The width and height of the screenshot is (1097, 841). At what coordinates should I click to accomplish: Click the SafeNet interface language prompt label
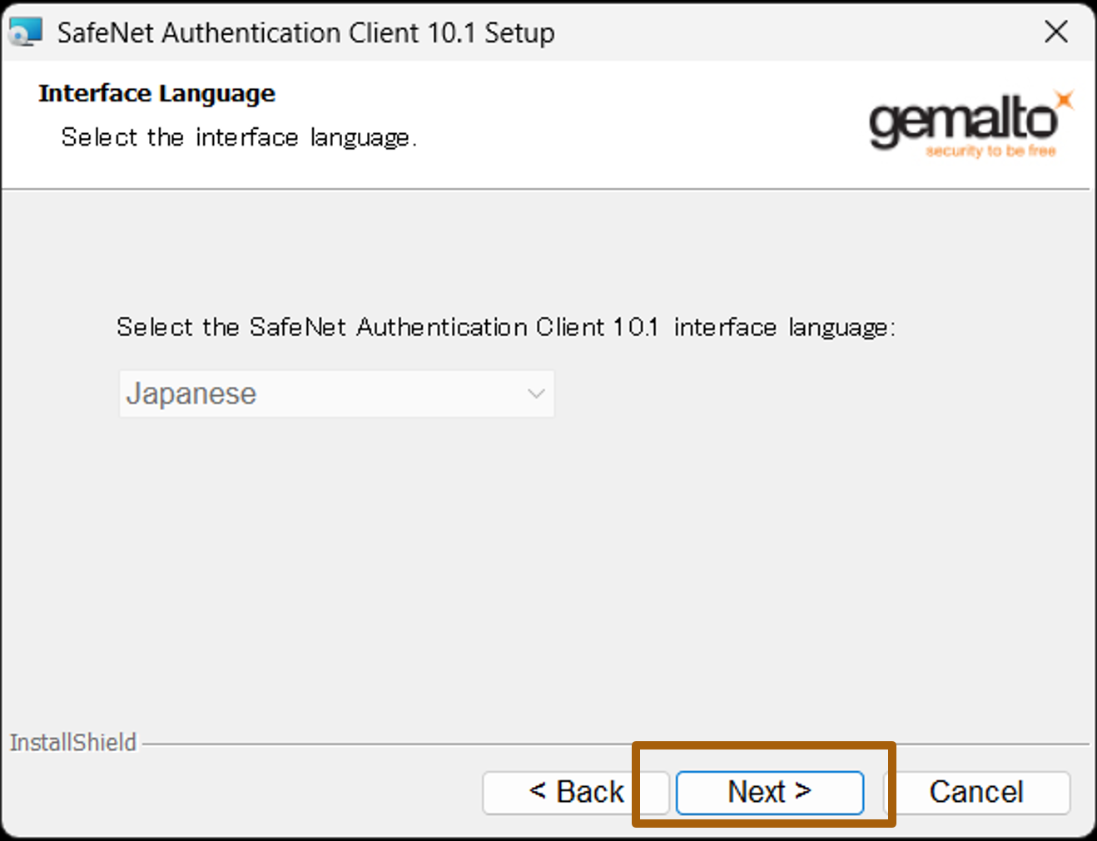[506, 327]
